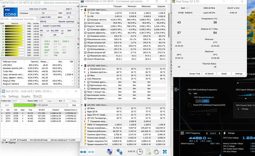The width and height of the screenshot is (255, 156).
Task: Click the HWiNFO sensors vertical scrollbar
Action: [x=169, y=25]
